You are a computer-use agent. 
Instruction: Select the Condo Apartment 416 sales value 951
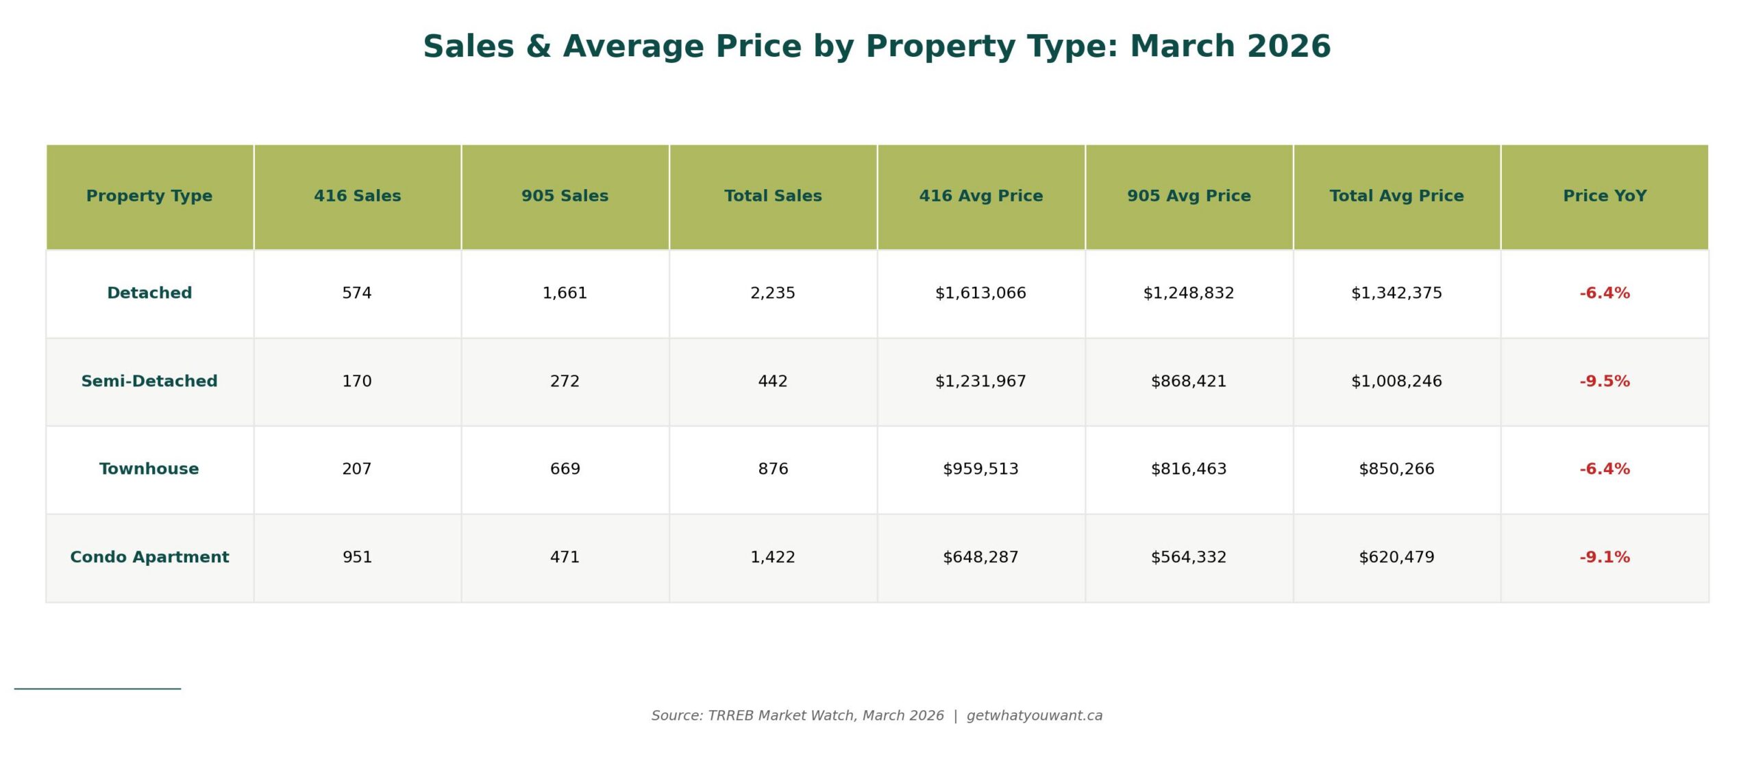click(x=357, y=558)
